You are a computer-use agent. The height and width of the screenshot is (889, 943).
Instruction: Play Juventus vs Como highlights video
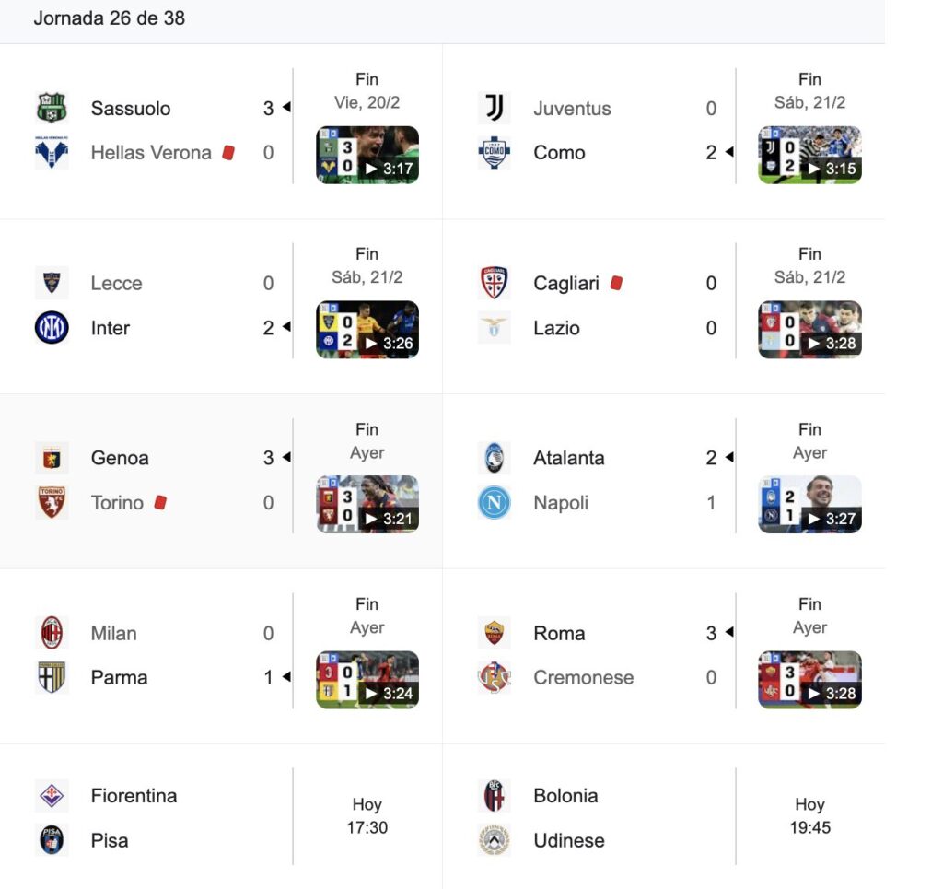point(809,155)
